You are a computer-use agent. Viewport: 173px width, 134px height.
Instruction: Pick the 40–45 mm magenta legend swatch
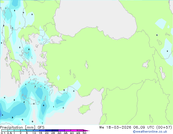pos(74,130)
